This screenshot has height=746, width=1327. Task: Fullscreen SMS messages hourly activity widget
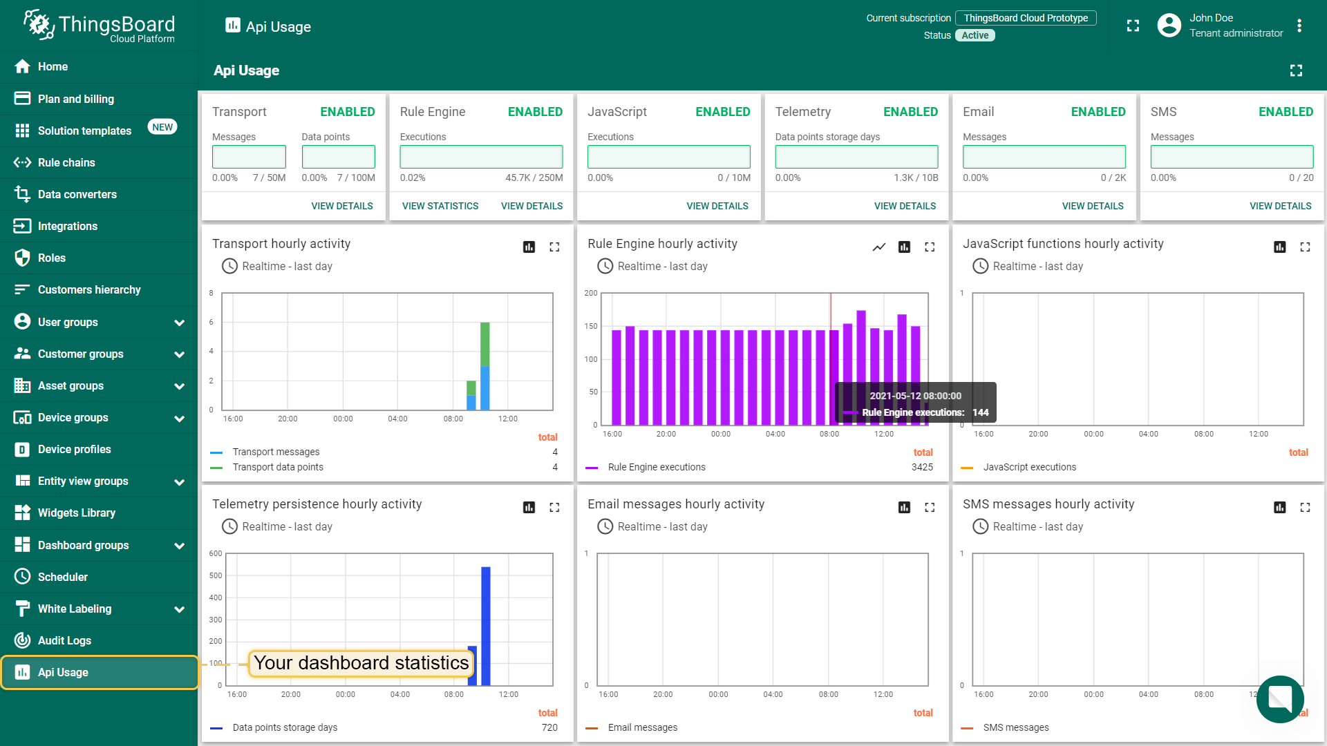click(x=1305, y=507)
